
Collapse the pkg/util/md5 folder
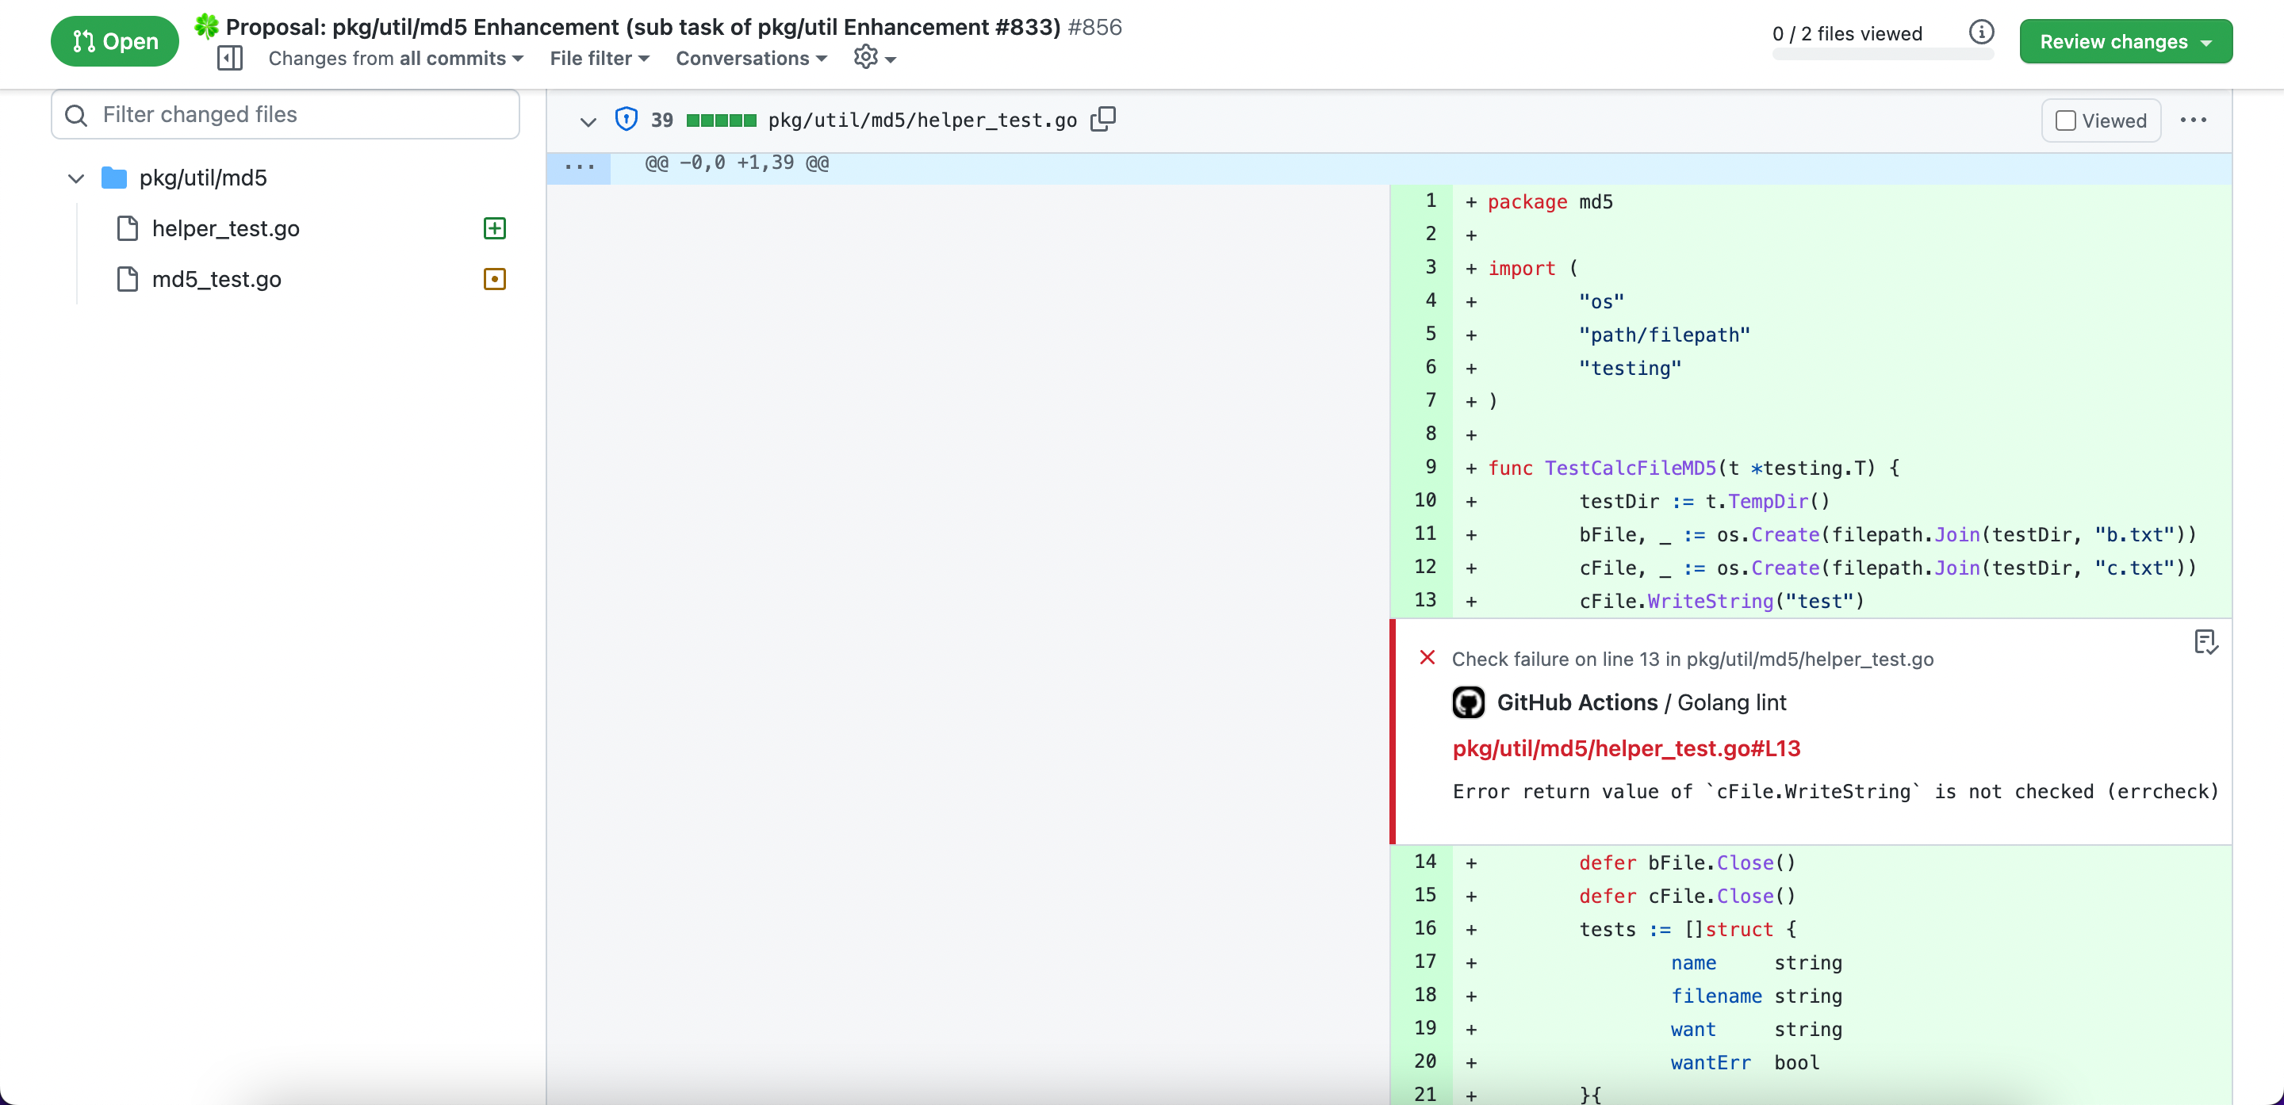(x=76, y=178)
